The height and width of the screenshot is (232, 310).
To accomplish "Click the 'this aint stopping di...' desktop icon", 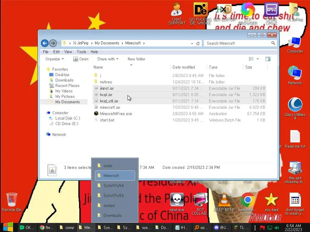I will (x=295, y=172).
